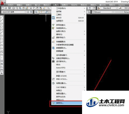Viewport: 129px width, 114px height.
Task: Expand the CAD 标准(S) submenu
Action: (x=69, y=87)
